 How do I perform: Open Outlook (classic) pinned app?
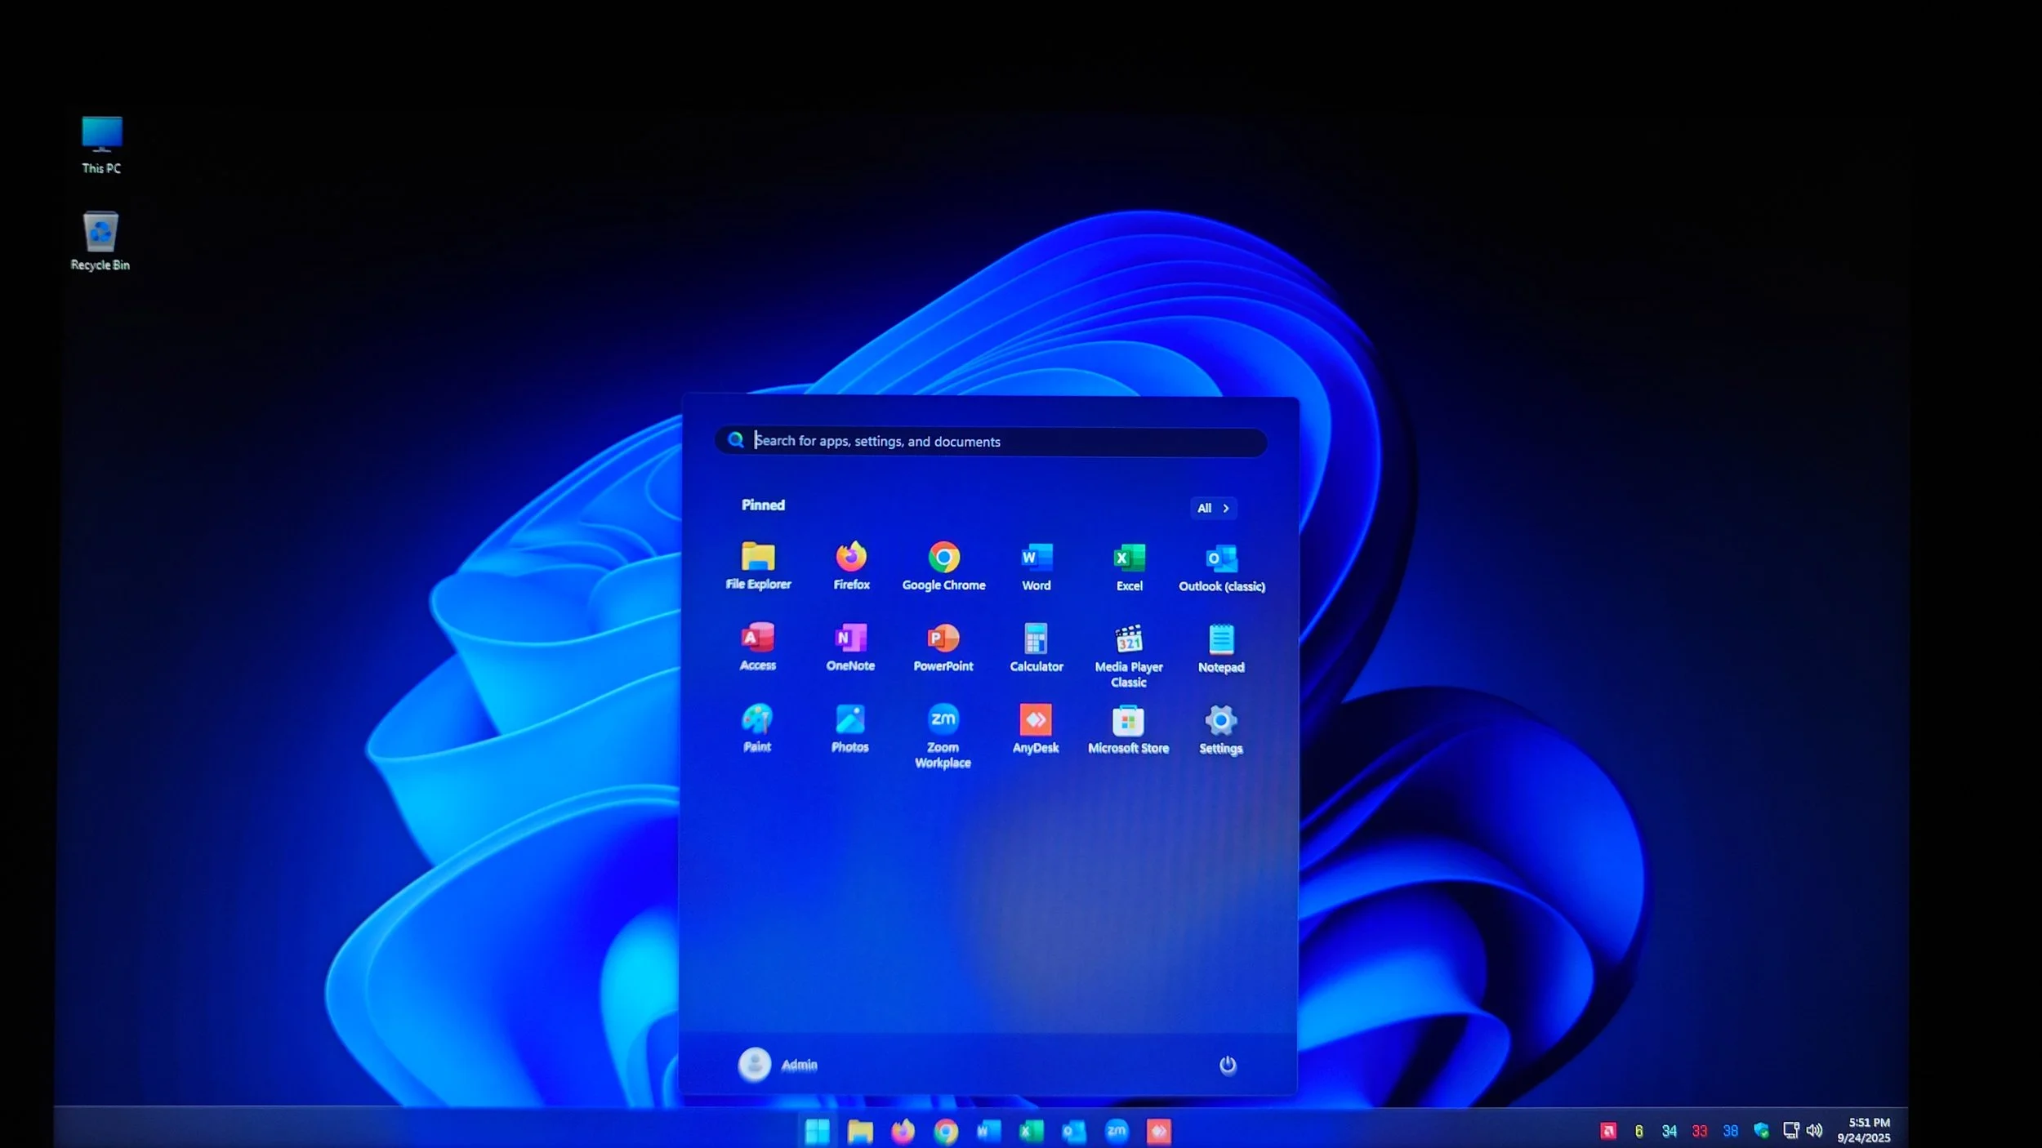(x=1221, y=559)
